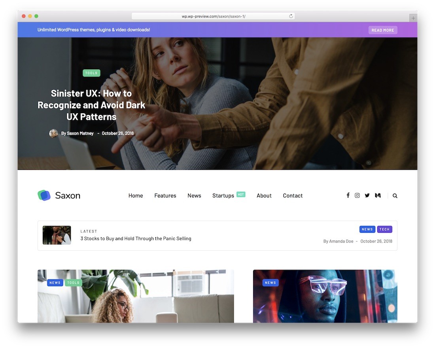Open Contact menu item
This screenshot has width=435, height=348.
(293, 196)
